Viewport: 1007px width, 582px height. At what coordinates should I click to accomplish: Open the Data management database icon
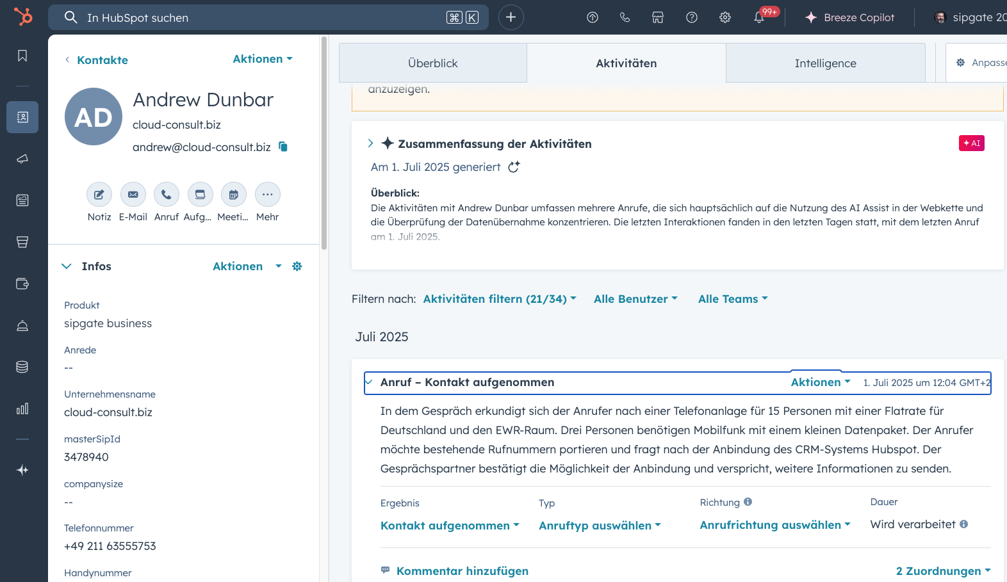(22, 367)
